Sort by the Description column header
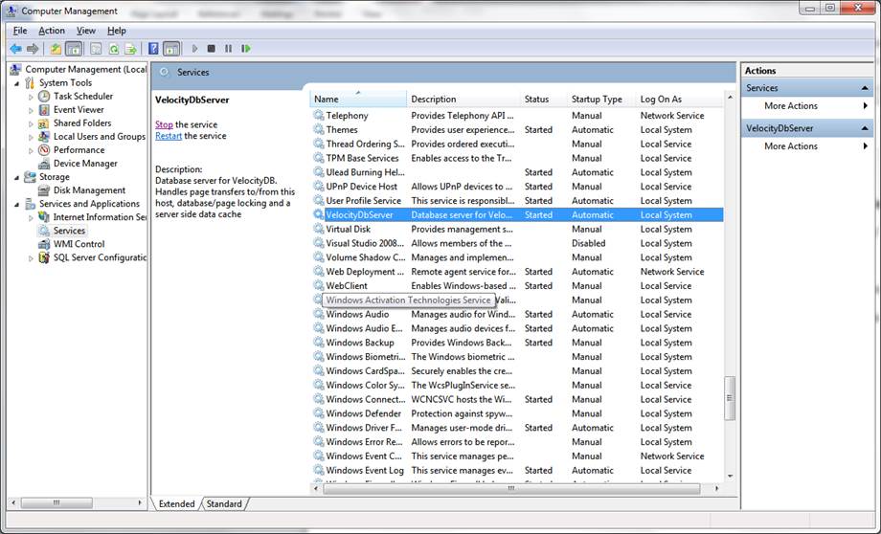The height and width of the screenshot is (534, 881). (463, 99)
